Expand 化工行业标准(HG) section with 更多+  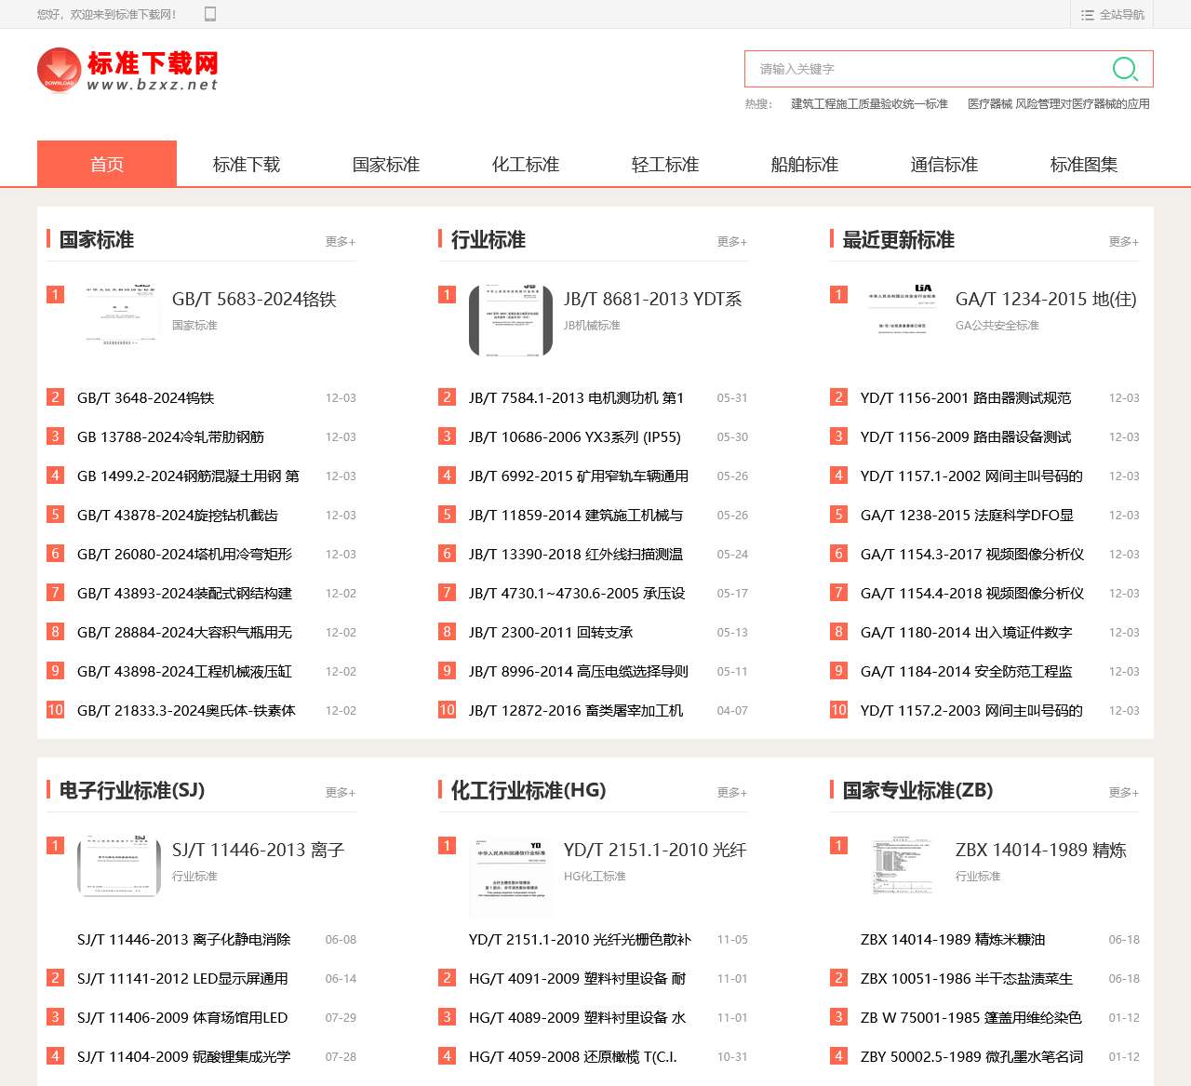(x=732, y=793)
